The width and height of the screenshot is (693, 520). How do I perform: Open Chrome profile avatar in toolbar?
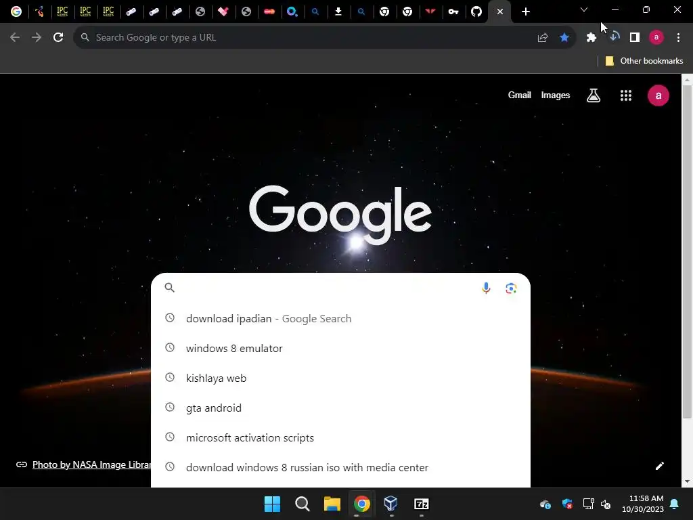coord(656,38)
